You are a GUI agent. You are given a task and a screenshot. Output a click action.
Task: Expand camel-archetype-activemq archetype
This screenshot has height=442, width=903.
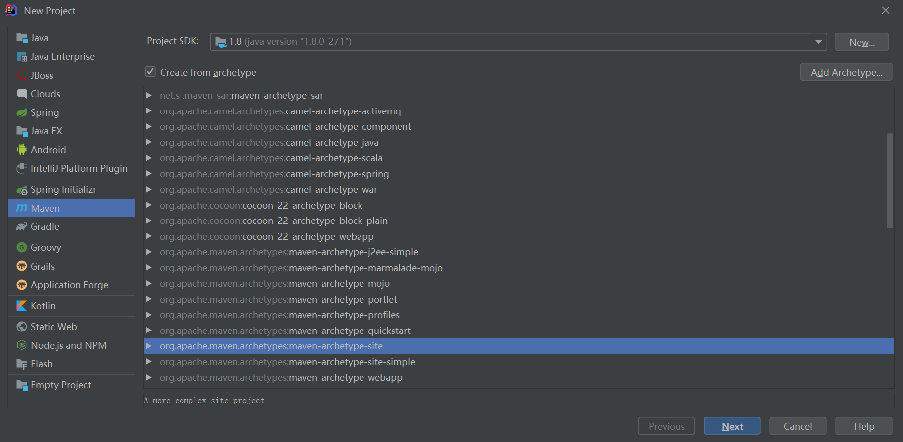tap(149, 111)
